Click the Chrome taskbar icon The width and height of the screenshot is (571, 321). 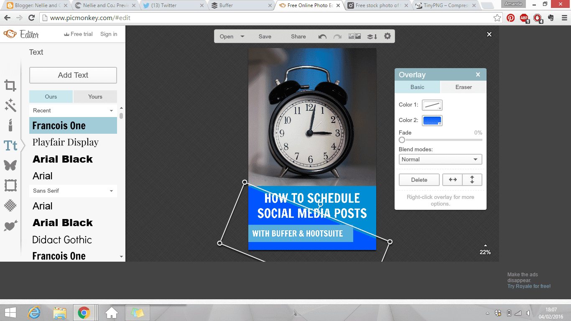[84, 312]
